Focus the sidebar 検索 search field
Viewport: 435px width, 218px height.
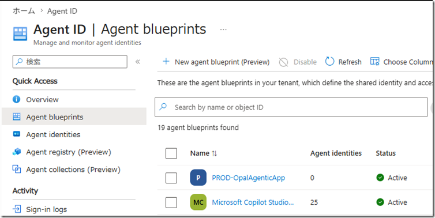tap(70, 62)
